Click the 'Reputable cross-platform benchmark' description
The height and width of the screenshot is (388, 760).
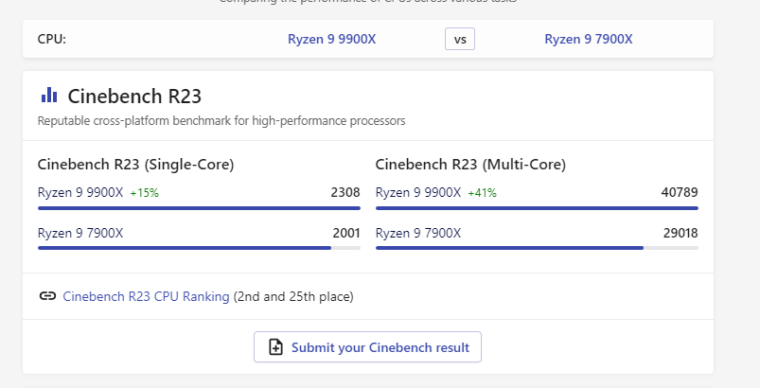pos(221,120)
